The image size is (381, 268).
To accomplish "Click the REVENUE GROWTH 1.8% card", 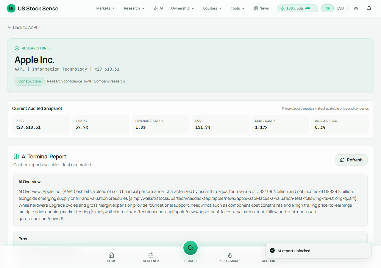I will 160,124.
